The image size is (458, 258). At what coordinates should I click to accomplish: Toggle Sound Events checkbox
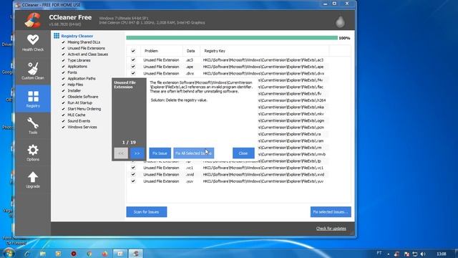pos(64,121)
